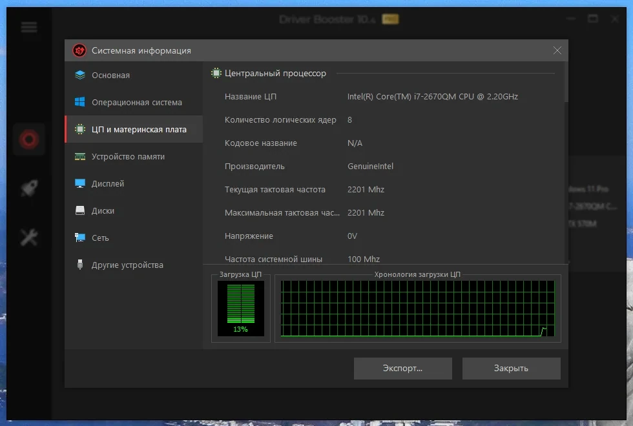The image size is (633, 426).
Task: Select the logical cores value 8
Action: click(349, 120)
